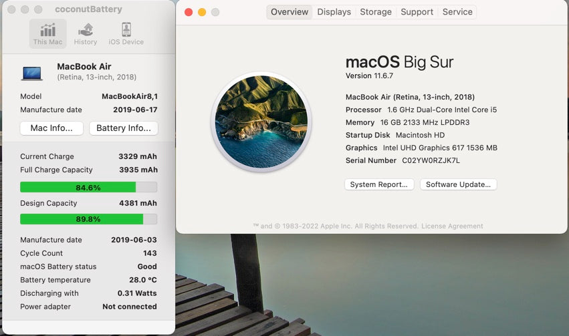Click the Big Sur wallpaper logo
This screenshot has width=569, height=336.
point(261,122)
